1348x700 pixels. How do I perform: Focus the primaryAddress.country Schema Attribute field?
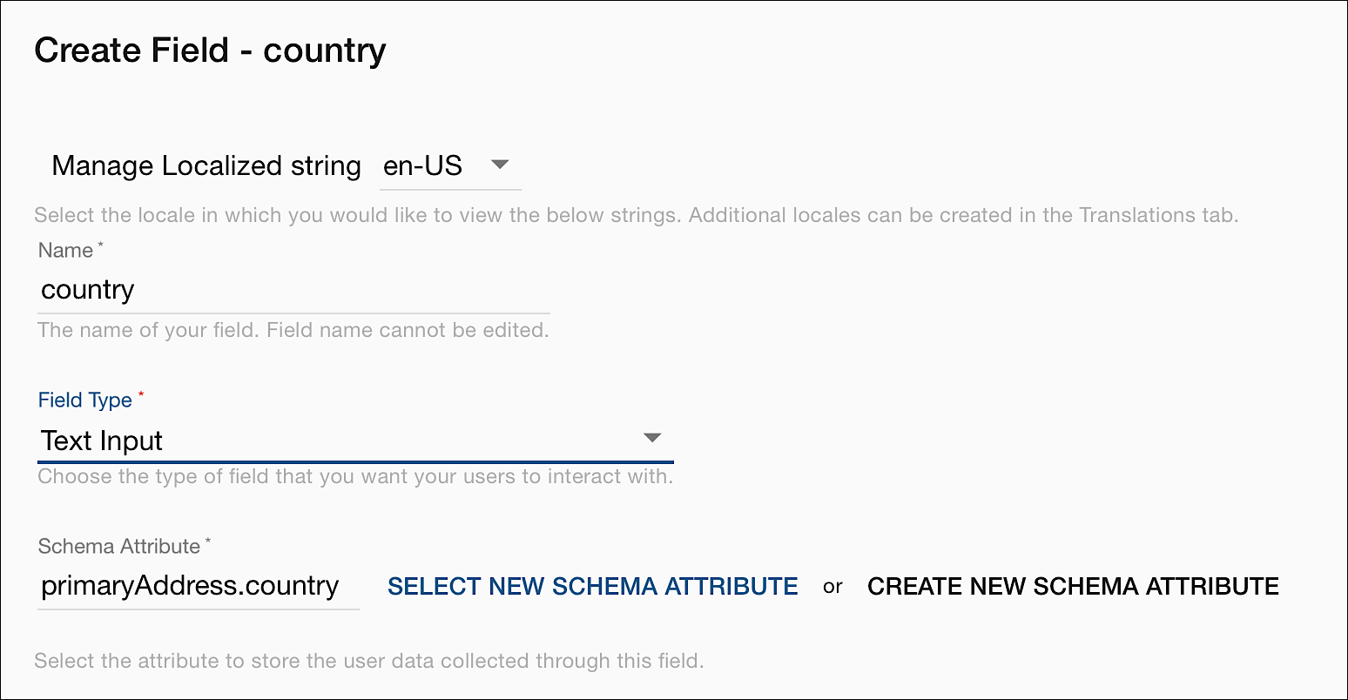198,586
